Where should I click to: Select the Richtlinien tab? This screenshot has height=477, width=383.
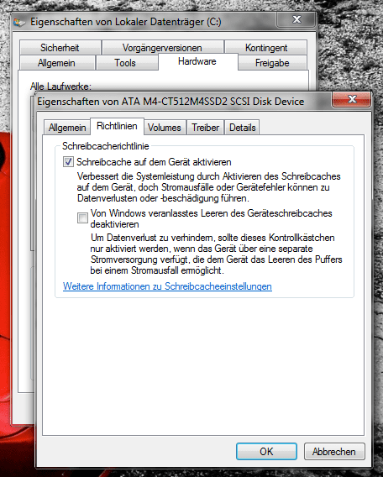click(x=117, y=126)
